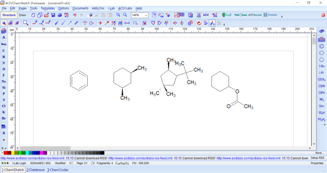The image size is (327, 173).
Task: Search structure on PubChem
Action: 241,15
